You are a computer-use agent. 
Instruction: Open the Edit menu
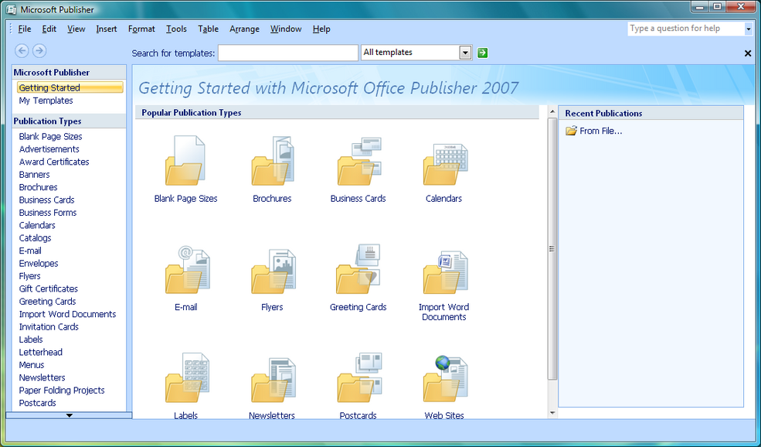click(x=49, y=29)
